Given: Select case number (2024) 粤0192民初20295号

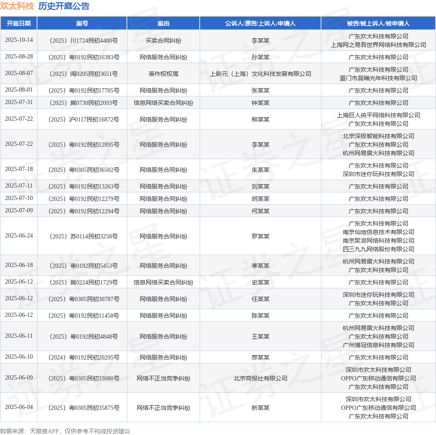Looking at the screenshot, I should click(x=84, y=357).
